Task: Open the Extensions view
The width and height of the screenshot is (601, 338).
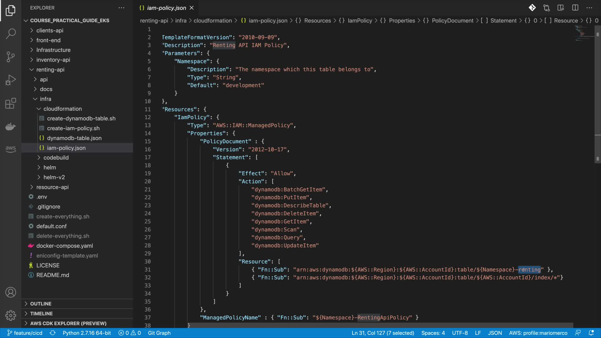Action: point(11,103)
